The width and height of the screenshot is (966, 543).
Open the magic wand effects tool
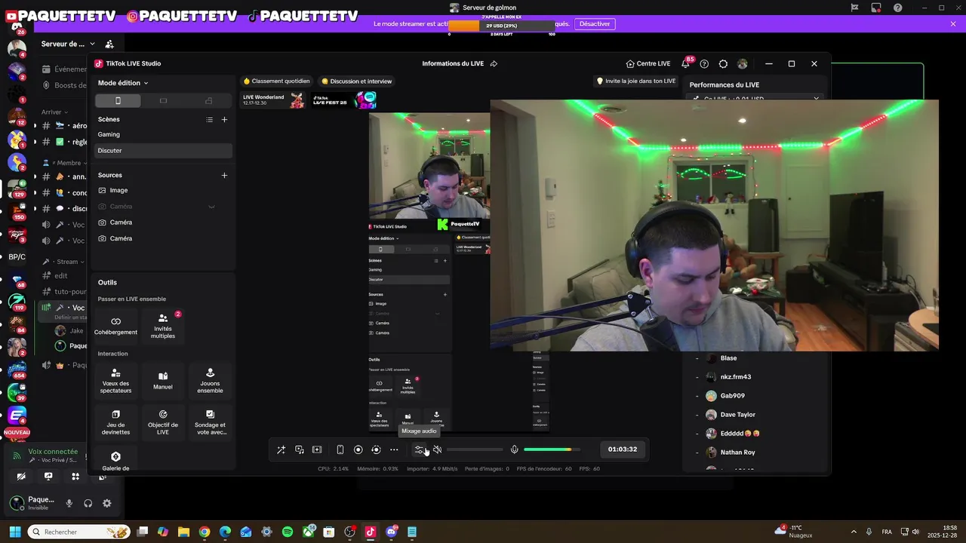click(x=281, y=449)
